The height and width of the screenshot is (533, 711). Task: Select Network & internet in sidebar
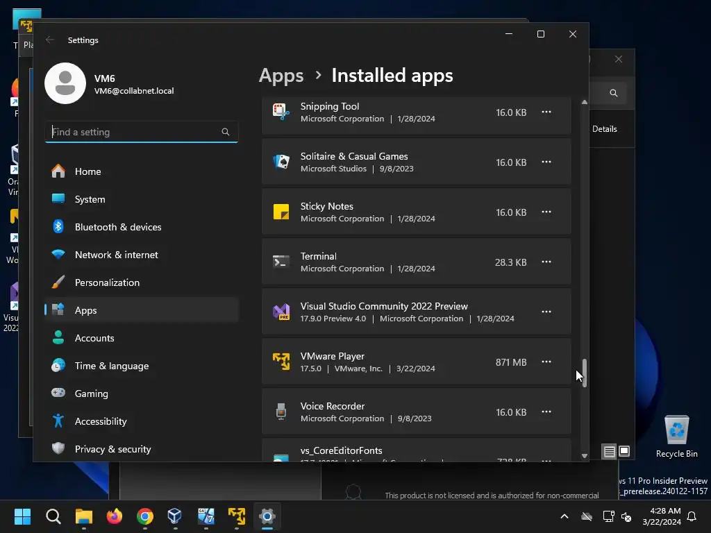pos(142,255)
